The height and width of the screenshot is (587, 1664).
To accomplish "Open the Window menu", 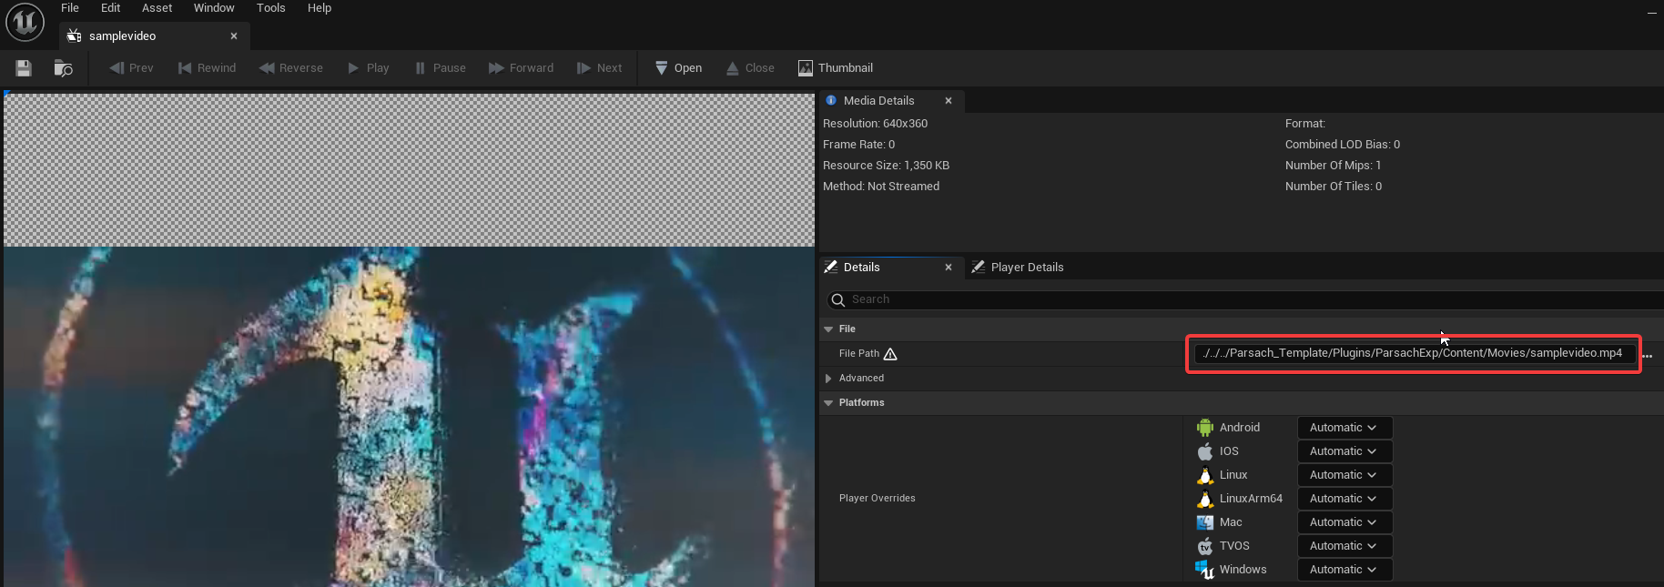I will click(x=214, y=8).
